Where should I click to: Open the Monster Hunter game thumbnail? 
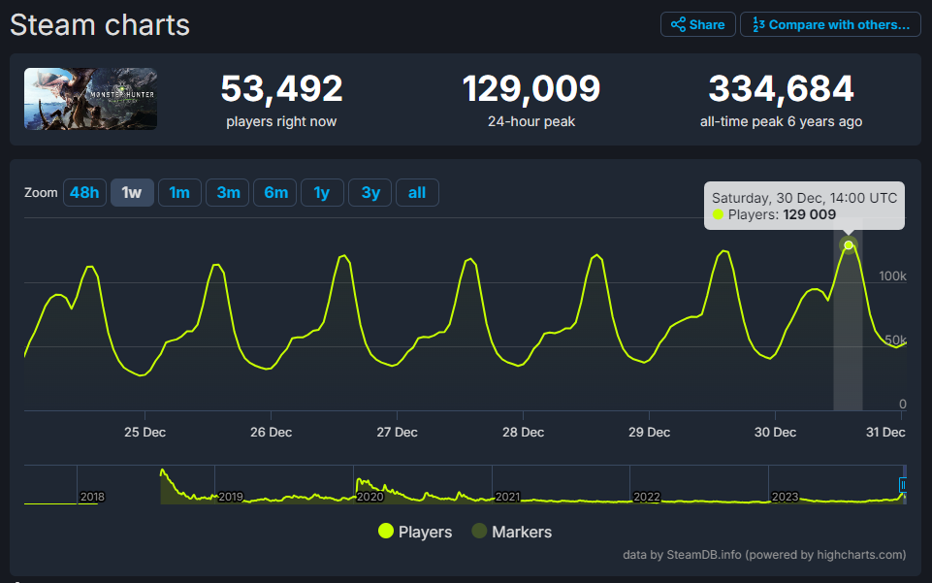pyautogui.click(x=90, y=99)
